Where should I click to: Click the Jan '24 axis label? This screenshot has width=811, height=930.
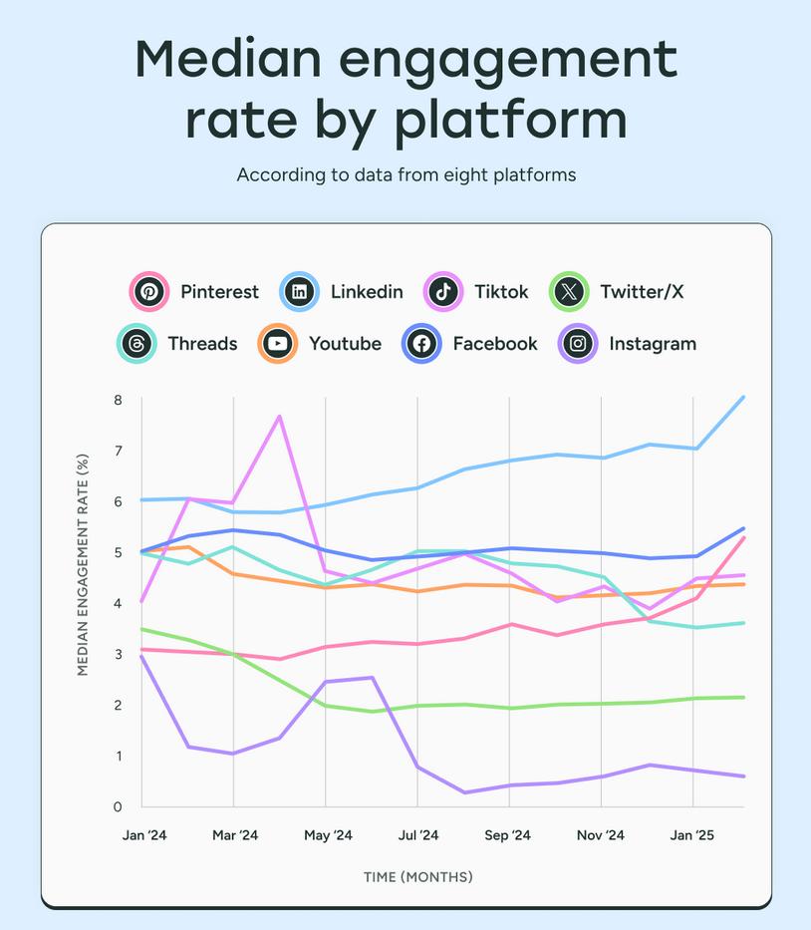point(144,835)
